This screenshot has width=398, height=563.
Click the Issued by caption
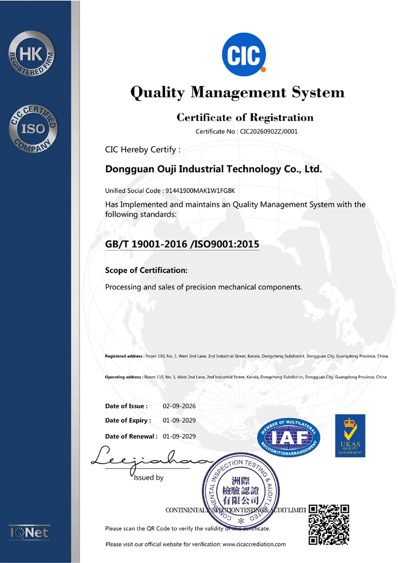(x=149, y=477)
